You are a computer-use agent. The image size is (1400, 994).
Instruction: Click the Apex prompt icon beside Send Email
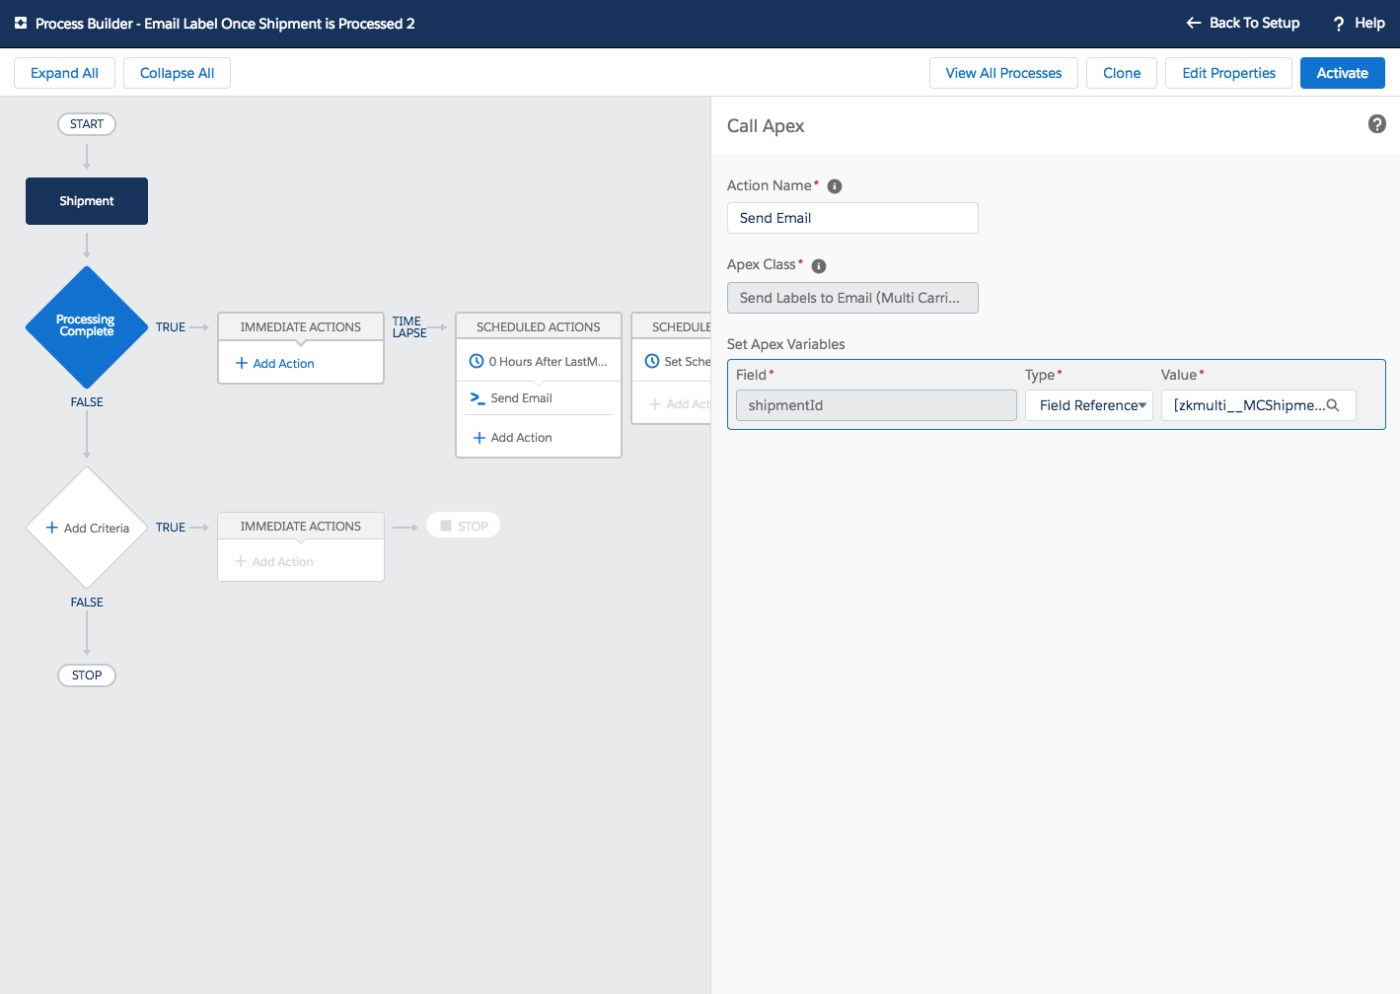click(x=478, y=398)
